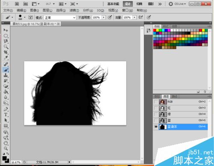The image size is (214, 166).
Task: Select the Lasso tool
Action: [6, 41]
